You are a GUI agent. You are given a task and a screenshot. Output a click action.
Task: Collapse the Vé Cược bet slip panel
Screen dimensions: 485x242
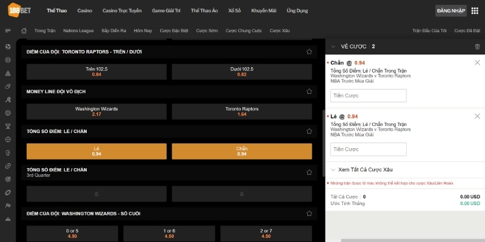coord(333,47)
